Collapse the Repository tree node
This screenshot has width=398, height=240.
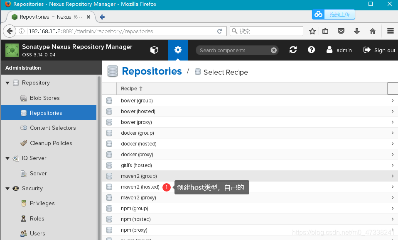pyautogui.click(x=7, y=83)
